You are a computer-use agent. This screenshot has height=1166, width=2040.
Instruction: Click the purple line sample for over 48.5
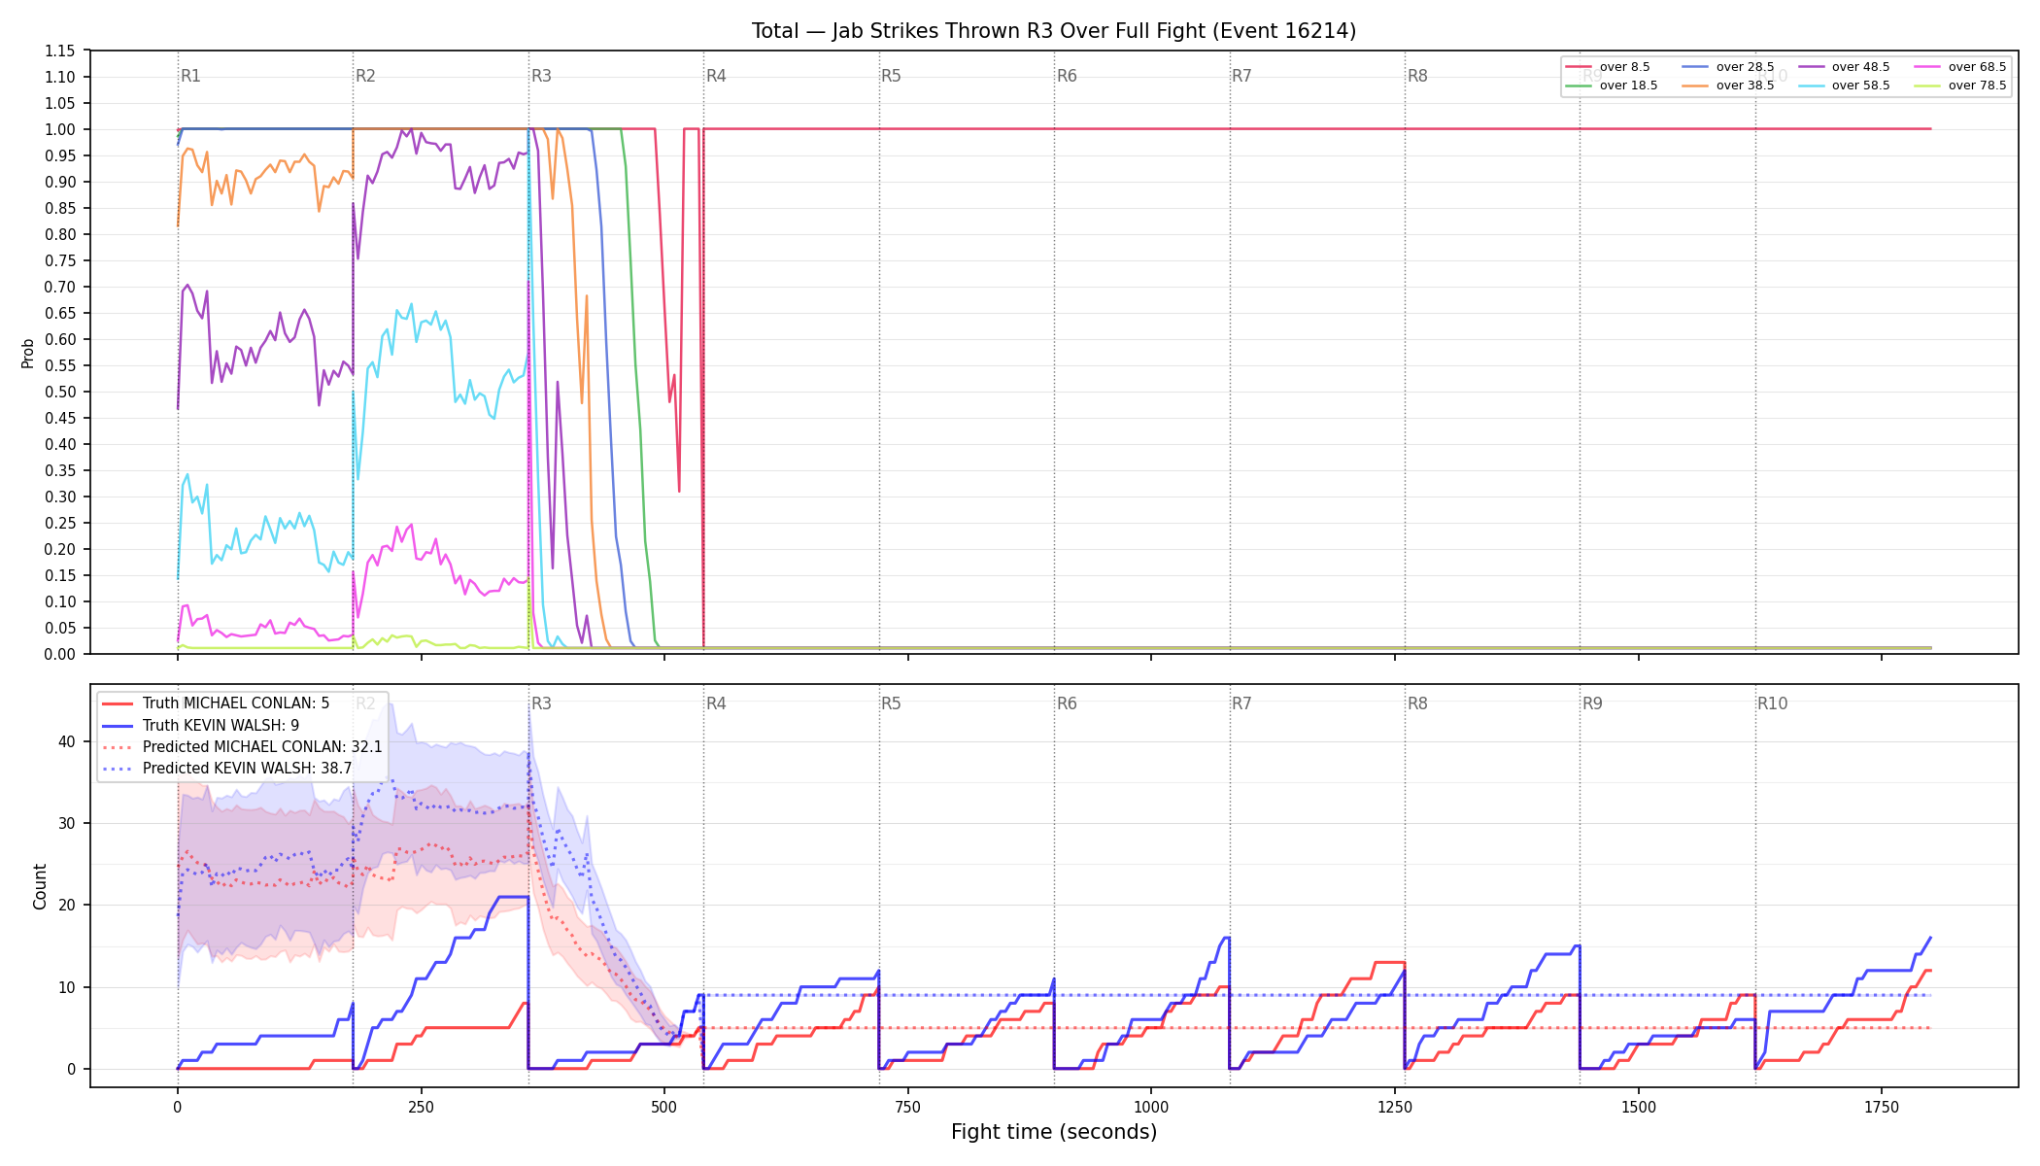pyautogui.click(x=1811, y=67)
